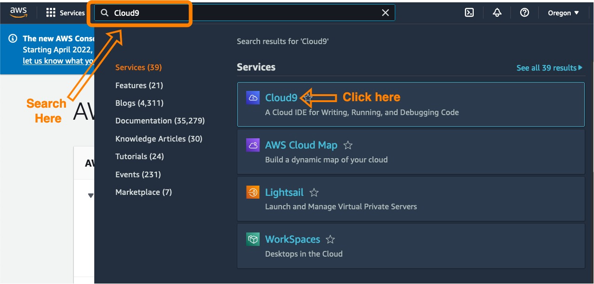
Task: Open See all 39 results link
Action: point(549,68)
